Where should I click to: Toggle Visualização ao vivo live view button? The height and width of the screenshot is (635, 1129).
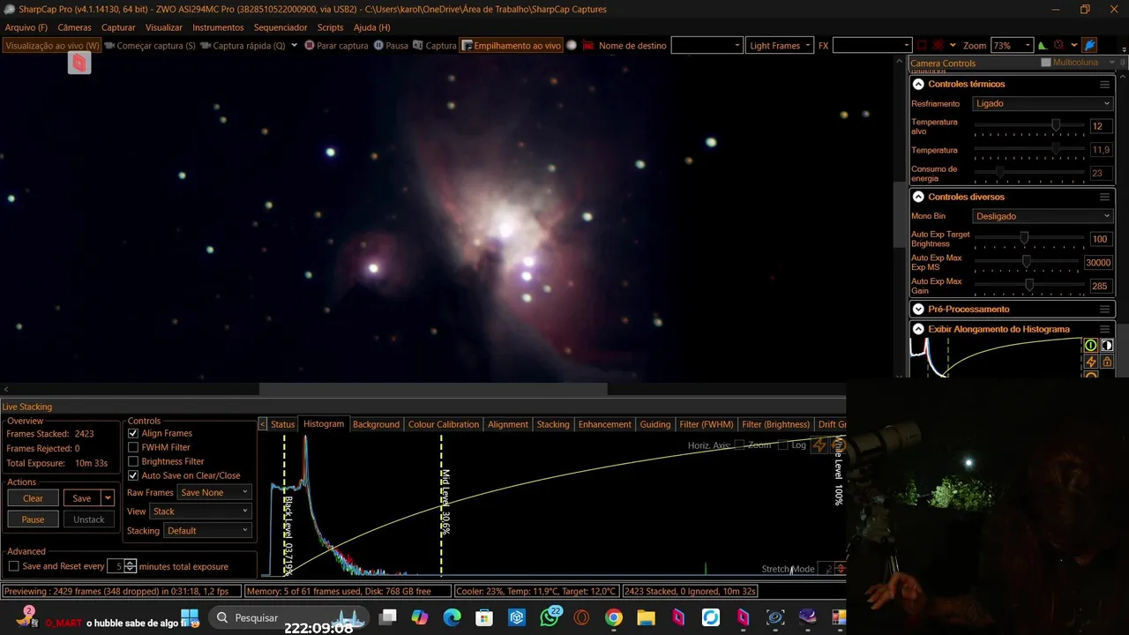tap(52, 46)
